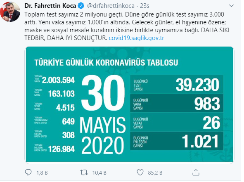This screenshot has height=182, width=244.
Task: Open Dr. Fahrettin Koca profile picture
Action: 10,12
